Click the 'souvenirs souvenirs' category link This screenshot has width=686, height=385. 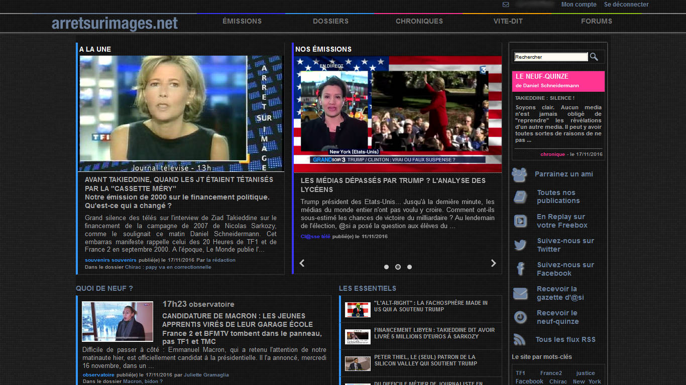coord(110,260)
